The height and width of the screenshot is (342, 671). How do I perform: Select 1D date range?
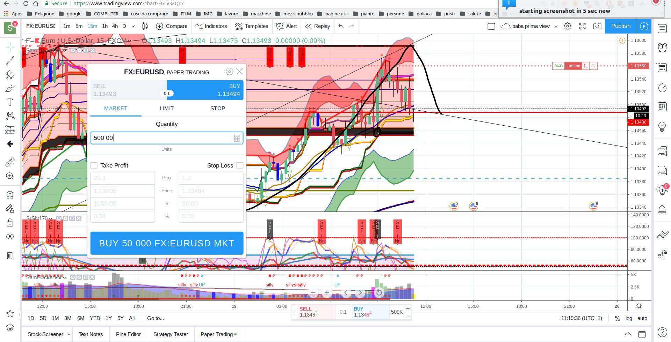[31, 318]
